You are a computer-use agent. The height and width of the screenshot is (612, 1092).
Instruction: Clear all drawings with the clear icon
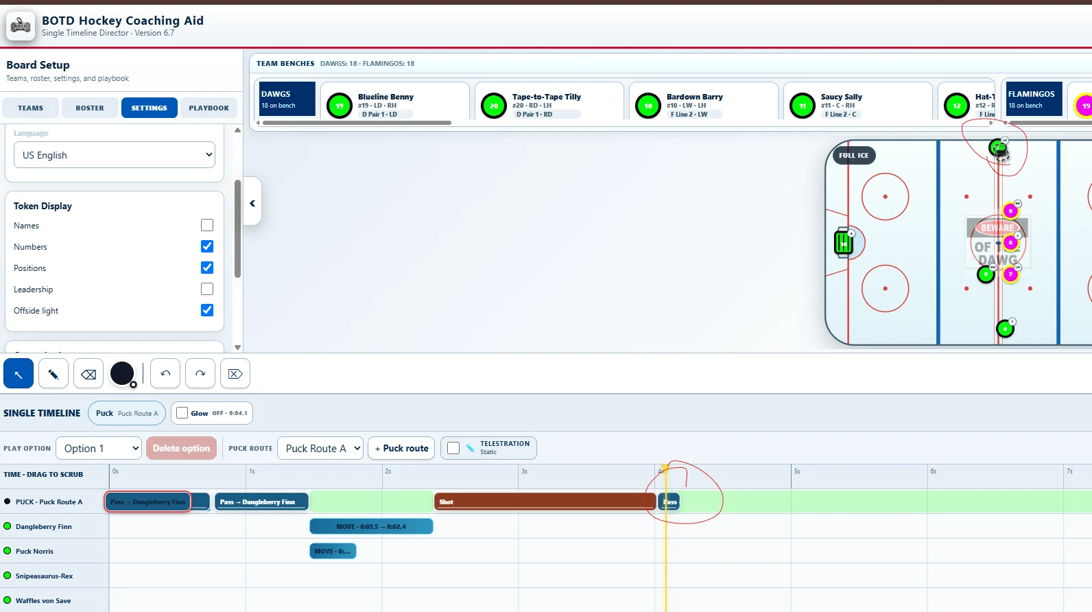[235, 374]
